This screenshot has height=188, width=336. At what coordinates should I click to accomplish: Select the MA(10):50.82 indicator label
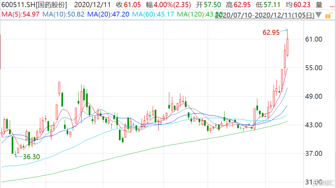[x=64, y=14]
